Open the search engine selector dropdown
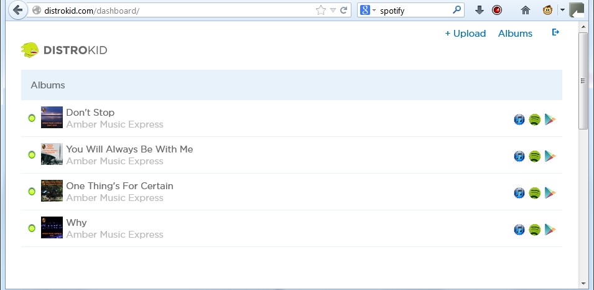The image size is (594, 290). (x=368, y=10)
